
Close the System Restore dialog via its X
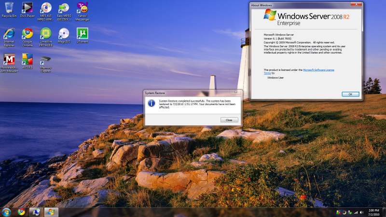coord(235,92)
